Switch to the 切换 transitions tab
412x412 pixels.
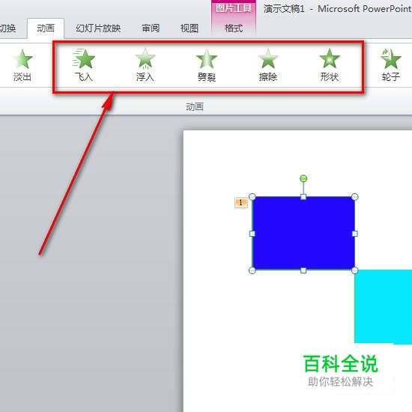[x=8, y=28]
